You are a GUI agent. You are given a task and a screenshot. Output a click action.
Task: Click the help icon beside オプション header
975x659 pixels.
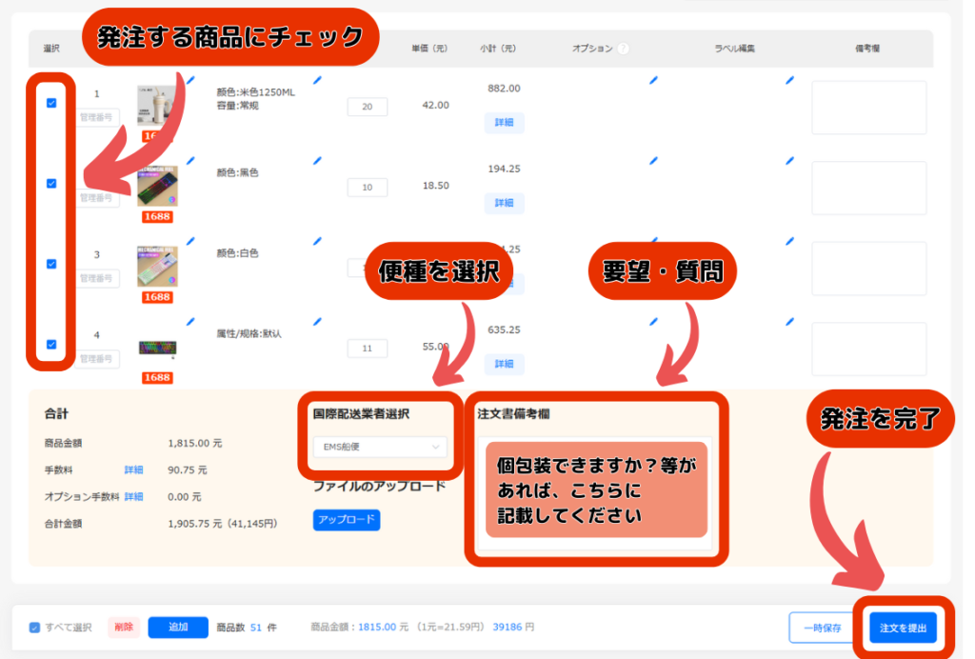coord(623,49)
